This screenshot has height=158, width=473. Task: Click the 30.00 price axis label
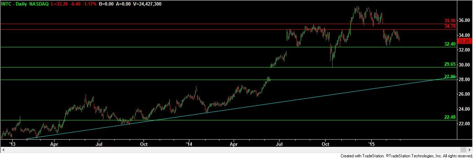click(465, 65)
